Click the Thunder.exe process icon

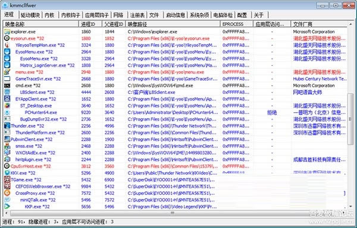coord(7,126)
